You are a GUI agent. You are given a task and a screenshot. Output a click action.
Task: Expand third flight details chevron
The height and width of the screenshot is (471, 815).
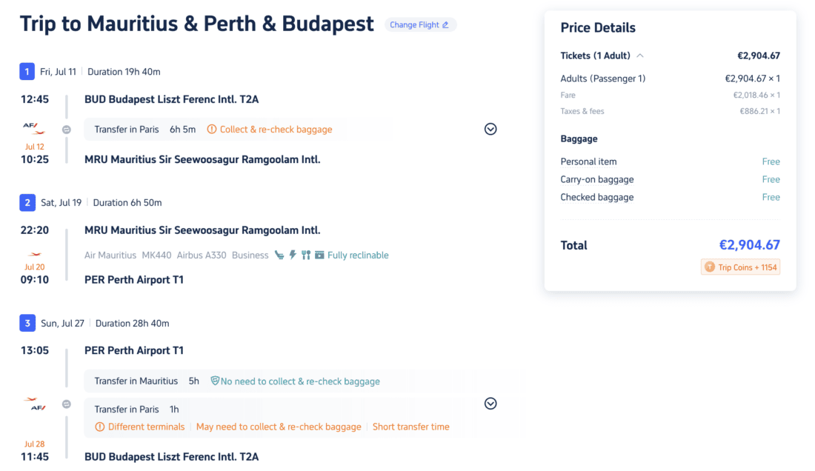[490, 404]
